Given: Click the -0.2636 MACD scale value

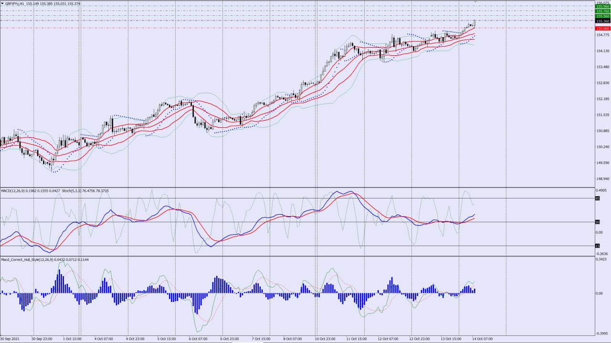Looking at the screenshot, I should [602, 254].
